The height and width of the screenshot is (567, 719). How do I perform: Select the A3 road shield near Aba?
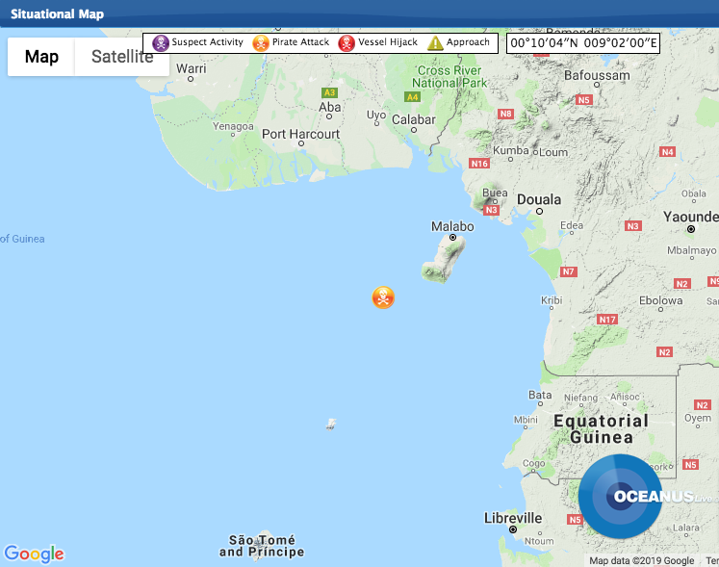330,92
